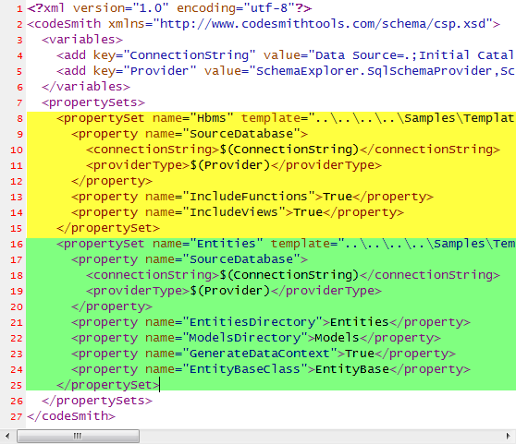Click the "Hbms" propertySet name
The height and width of the screenshot is (444, 516).
[x=211, y=118]
